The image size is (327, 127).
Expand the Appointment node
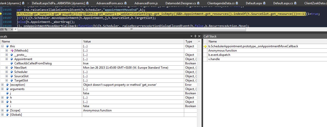7,59
